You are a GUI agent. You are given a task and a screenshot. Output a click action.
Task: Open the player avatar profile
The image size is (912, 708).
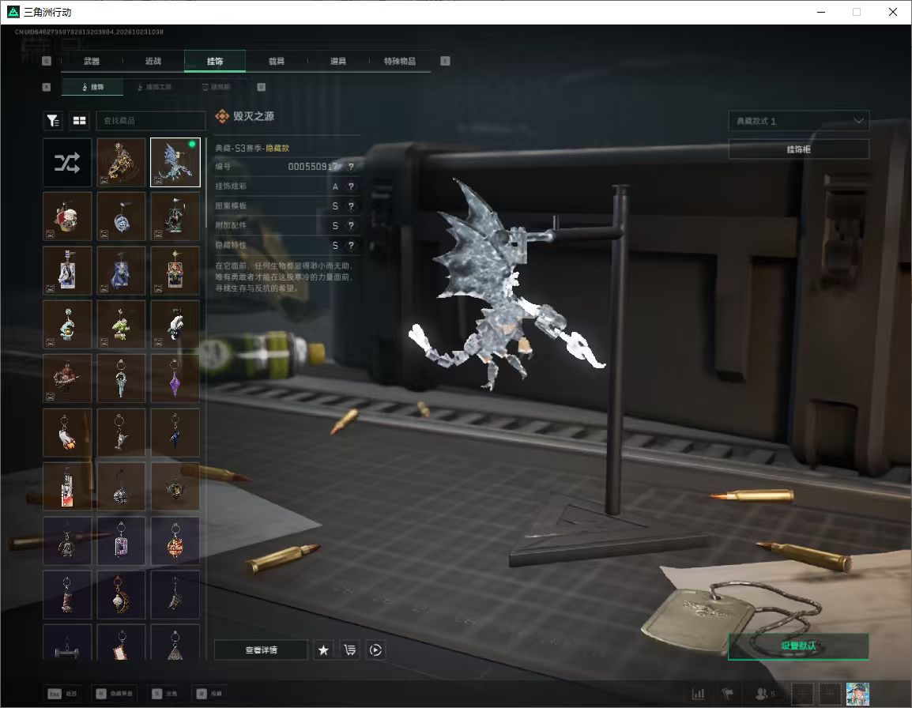coord(857,694)
